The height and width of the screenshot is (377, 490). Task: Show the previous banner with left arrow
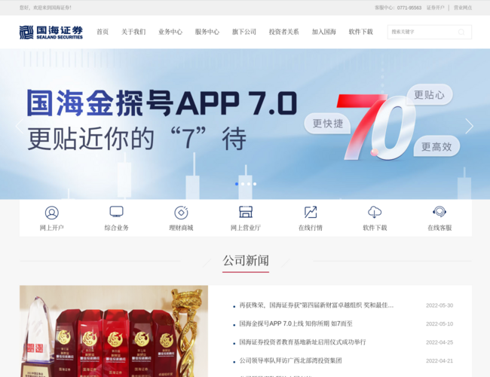[20, 126]
